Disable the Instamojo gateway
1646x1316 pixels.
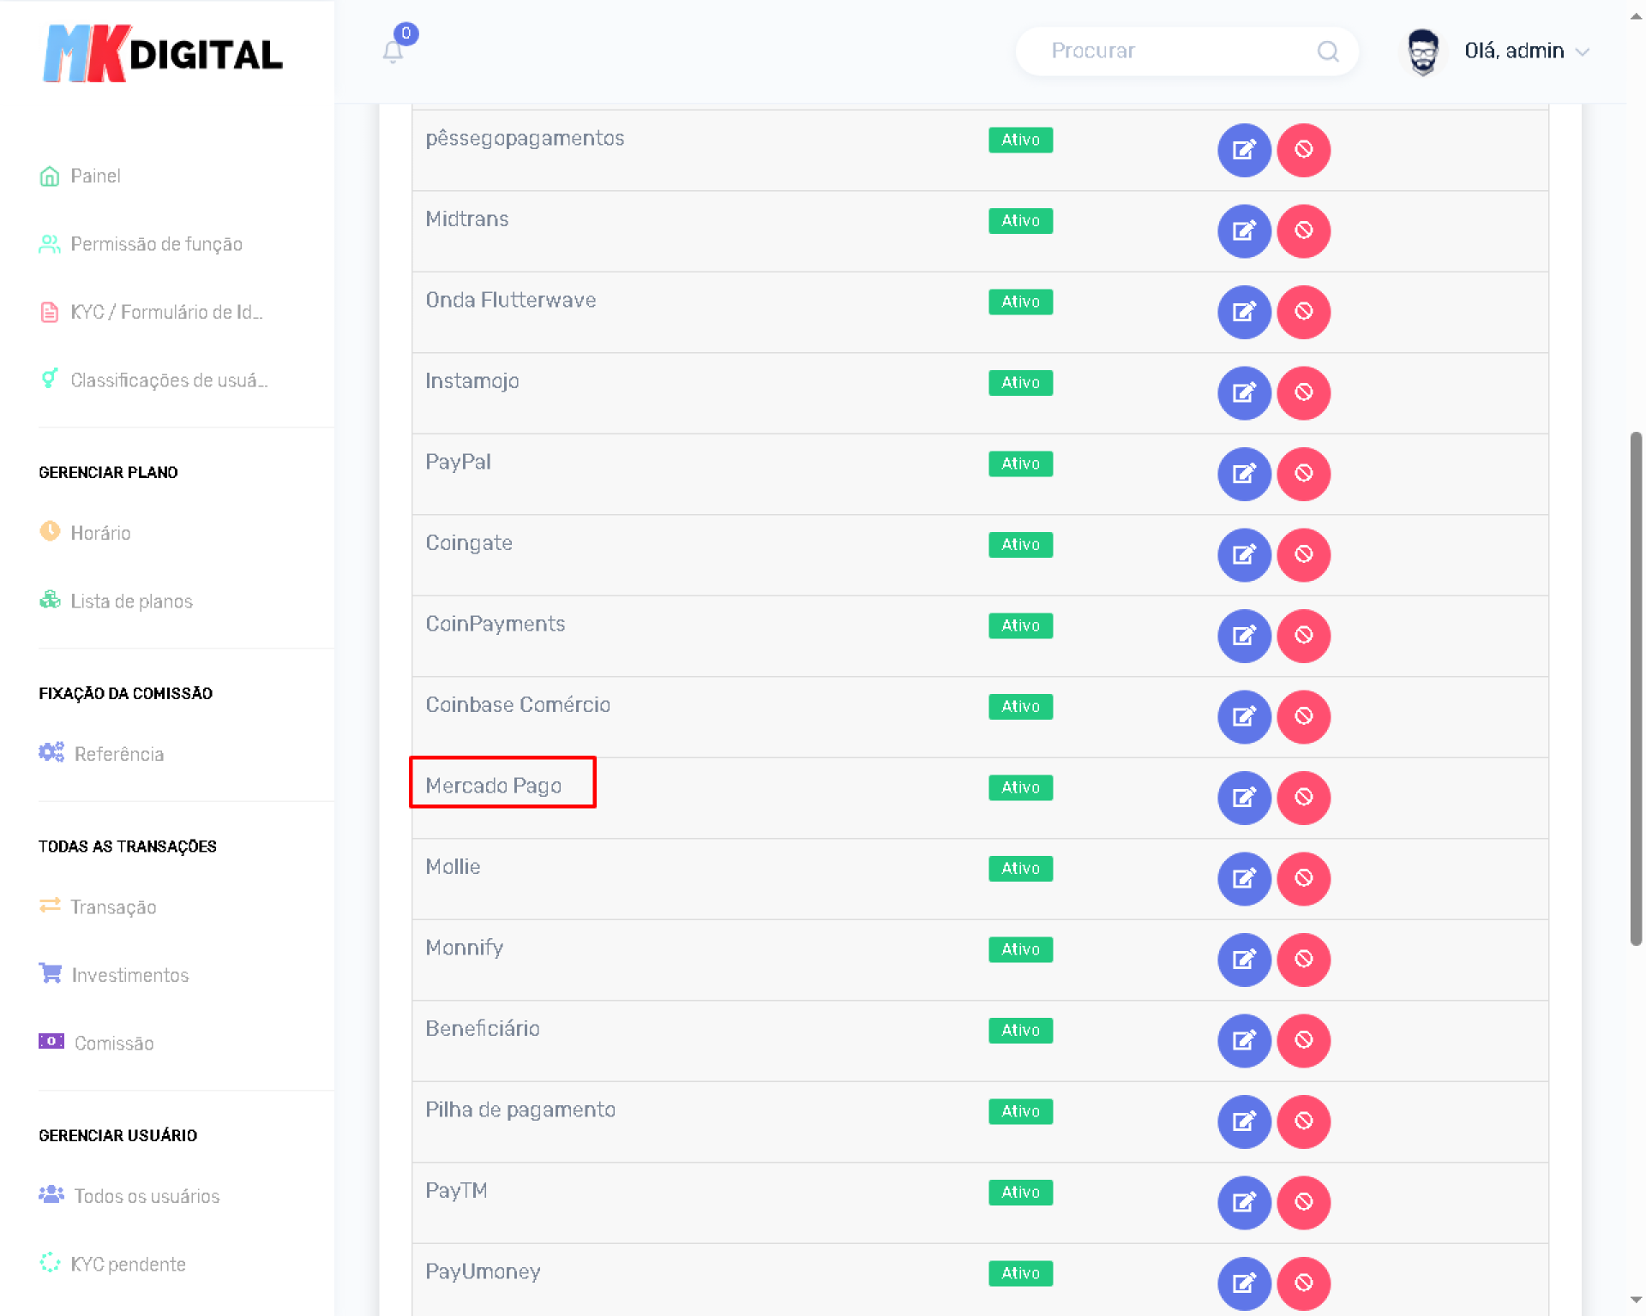(x=1303, y=392)
